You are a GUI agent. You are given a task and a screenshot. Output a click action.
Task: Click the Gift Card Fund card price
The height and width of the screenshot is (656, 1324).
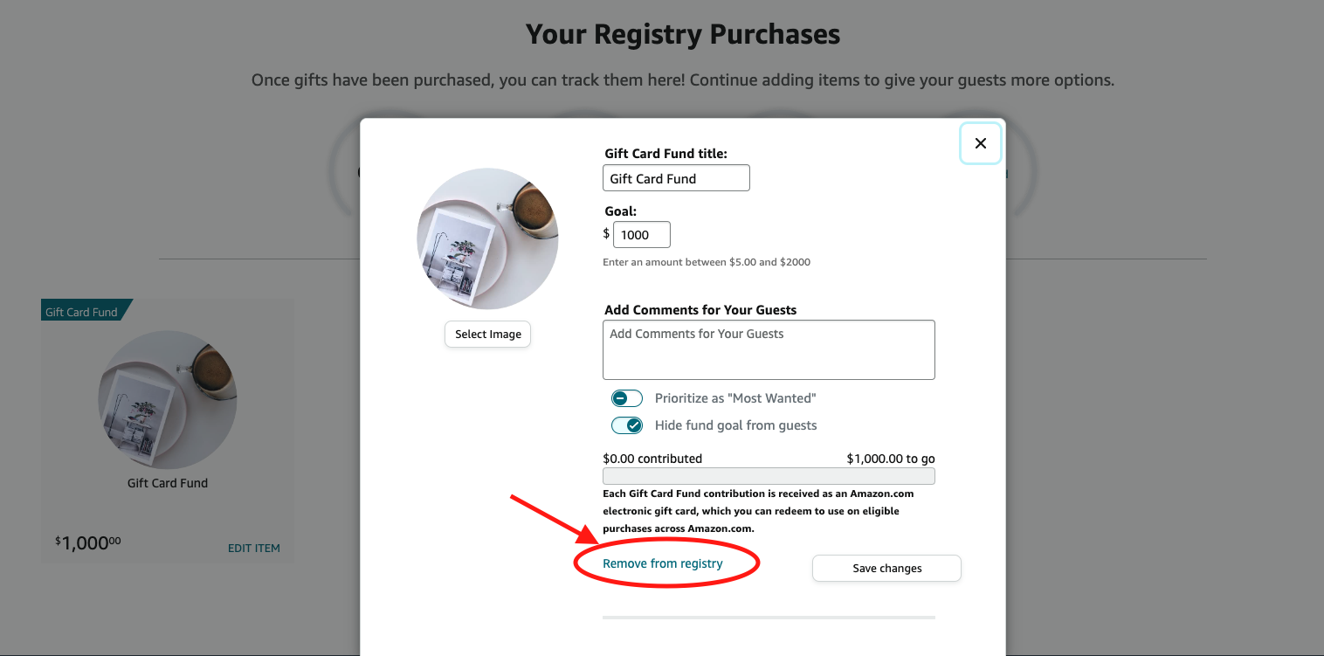(x=86, y=542)
